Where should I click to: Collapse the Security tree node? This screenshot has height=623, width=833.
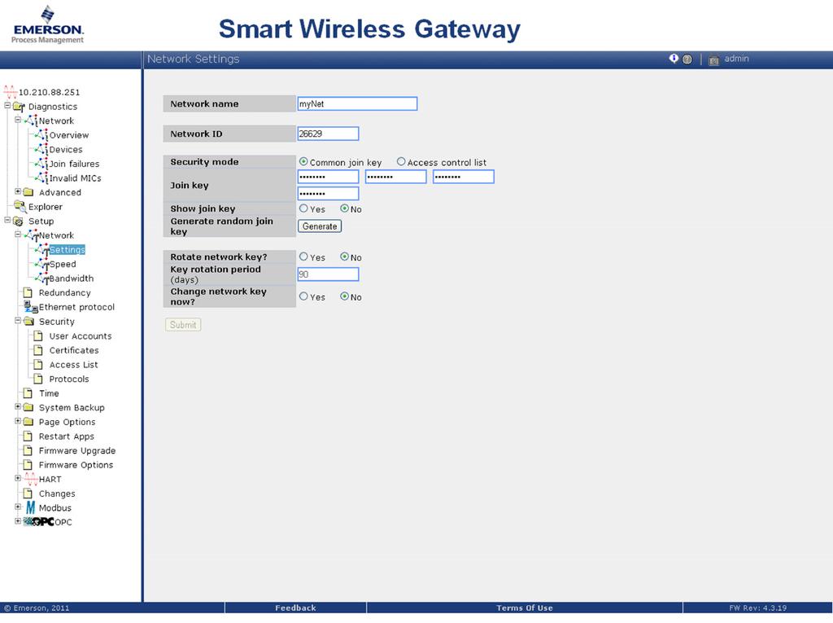click(18, 321)
